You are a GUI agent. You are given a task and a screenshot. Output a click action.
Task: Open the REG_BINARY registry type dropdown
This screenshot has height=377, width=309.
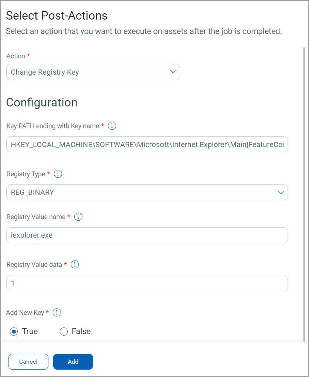tap(147, 192)
